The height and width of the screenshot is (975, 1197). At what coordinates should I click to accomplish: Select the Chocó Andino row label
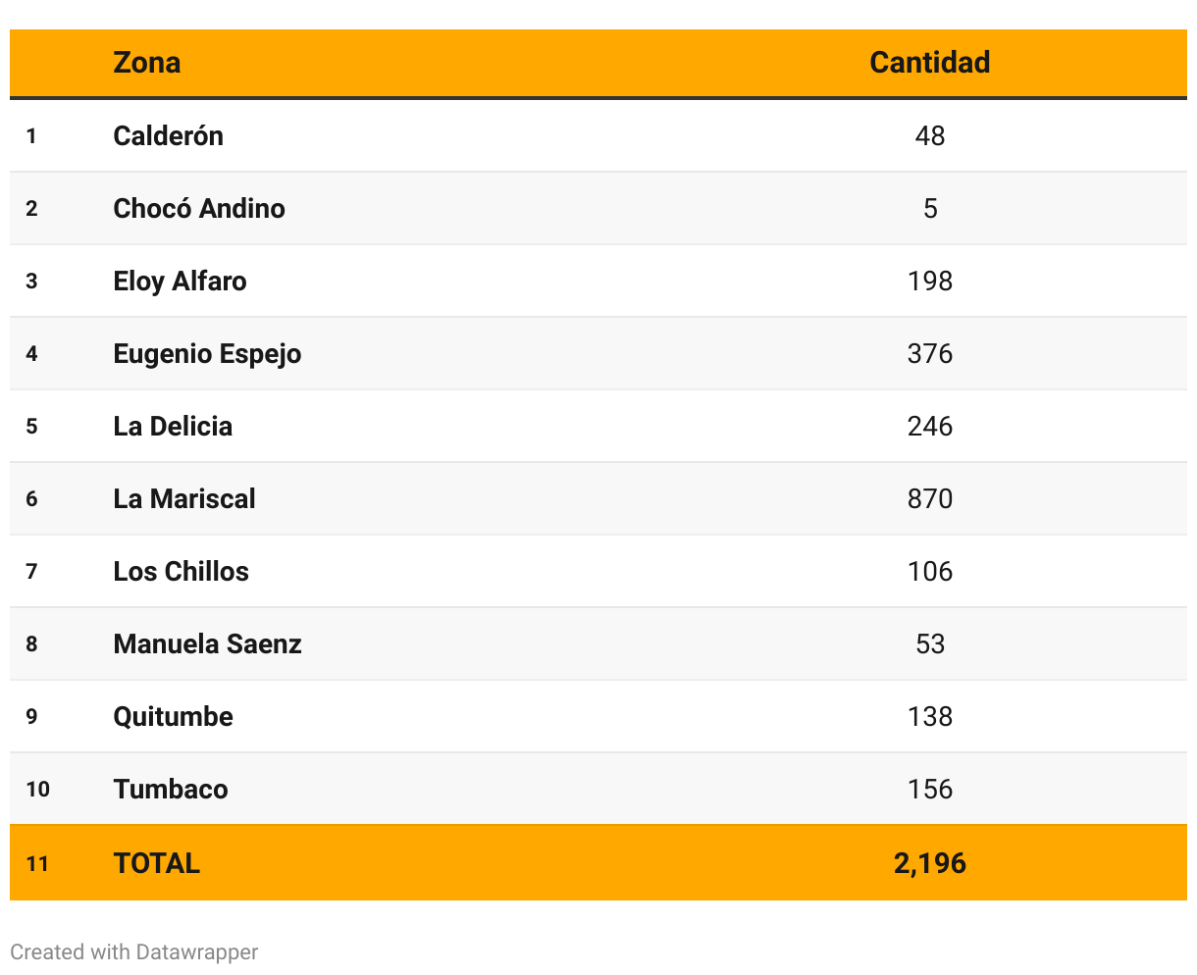[x=199, y=208]
